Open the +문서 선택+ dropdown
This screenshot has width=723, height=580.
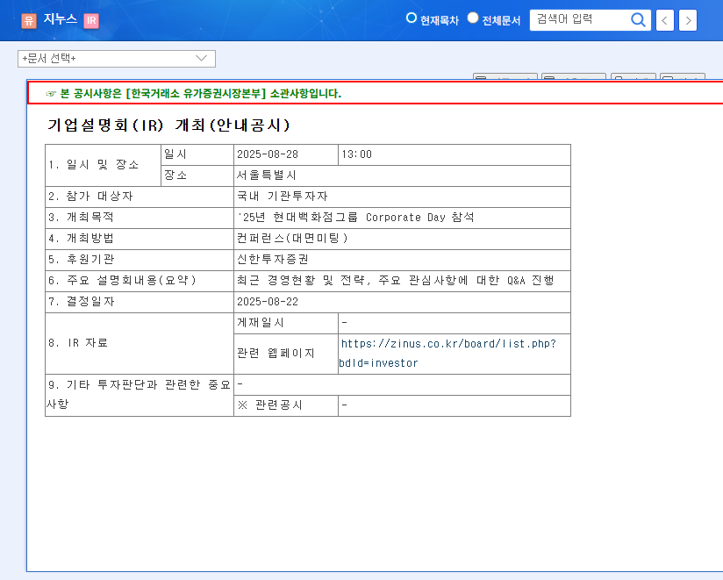pos(117,59)
